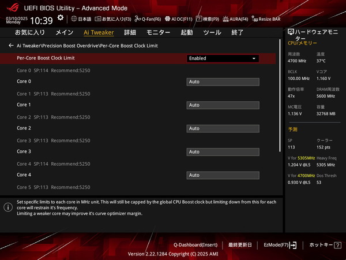Screen dimensions: 346x260
Task: Click Core 2 setting label
Action: pos(24,128)
